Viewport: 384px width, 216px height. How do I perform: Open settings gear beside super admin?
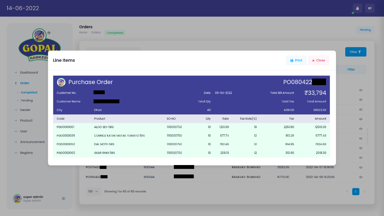(64, 198)
